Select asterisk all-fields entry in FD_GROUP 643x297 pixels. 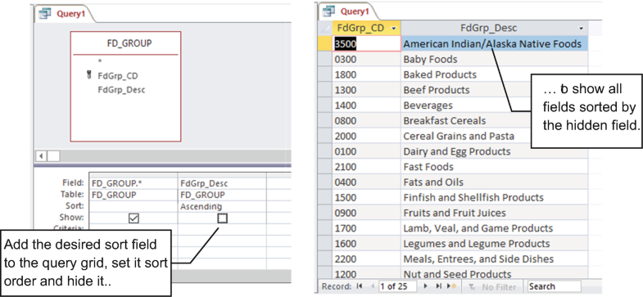[100, 61]
